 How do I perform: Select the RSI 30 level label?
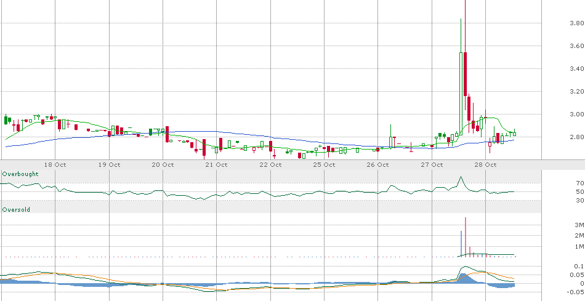(x=580, y=201)
